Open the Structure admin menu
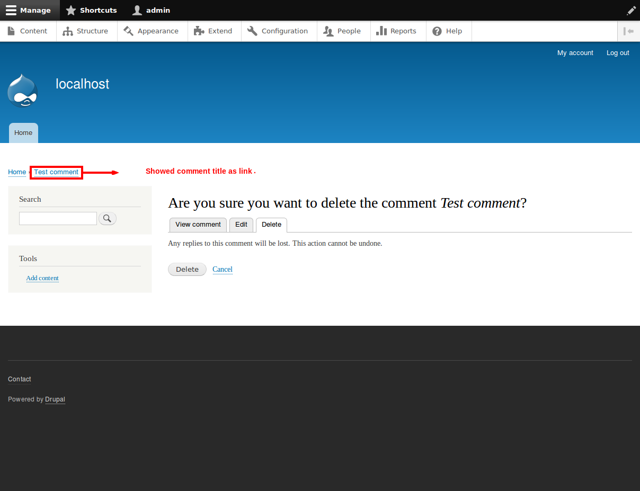640x491 pixels. 86,31
